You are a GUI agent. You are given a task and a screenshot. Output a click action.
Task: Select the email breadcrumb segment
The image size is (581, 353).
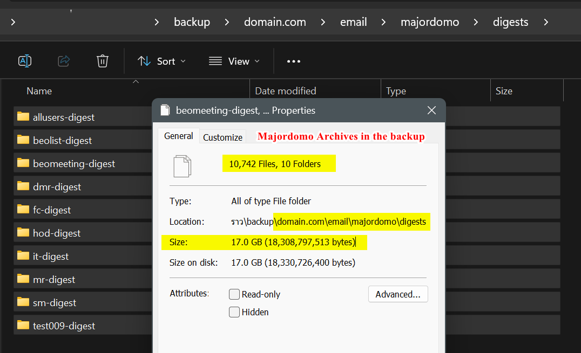tap(354, 22)
